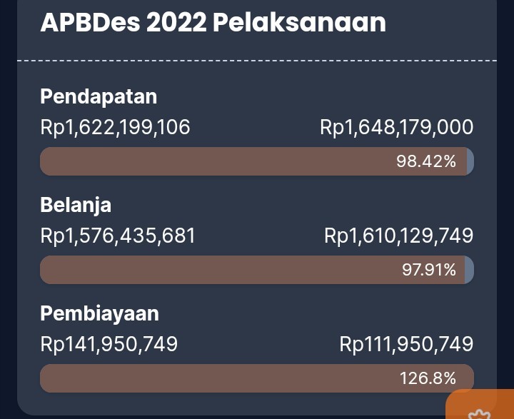Click the orange floating gear button
514x419 pixels.
click(480, 404)
